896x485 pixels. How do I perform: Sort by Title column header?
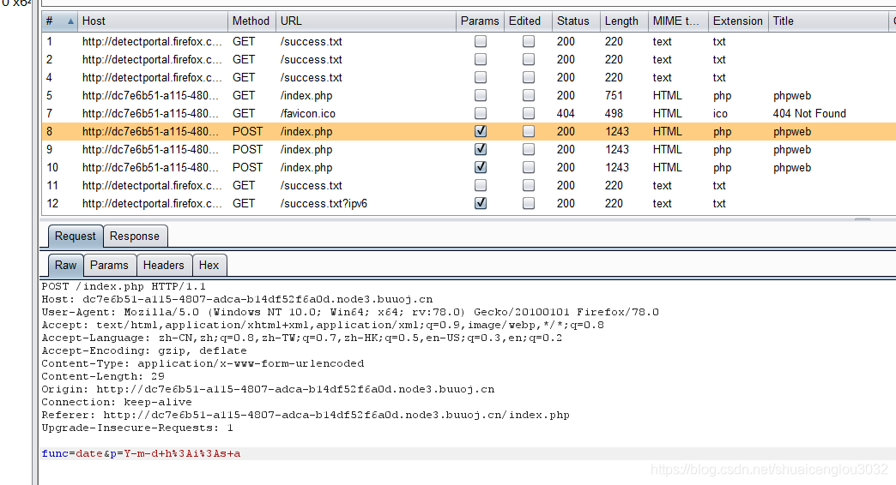(828, 21)
